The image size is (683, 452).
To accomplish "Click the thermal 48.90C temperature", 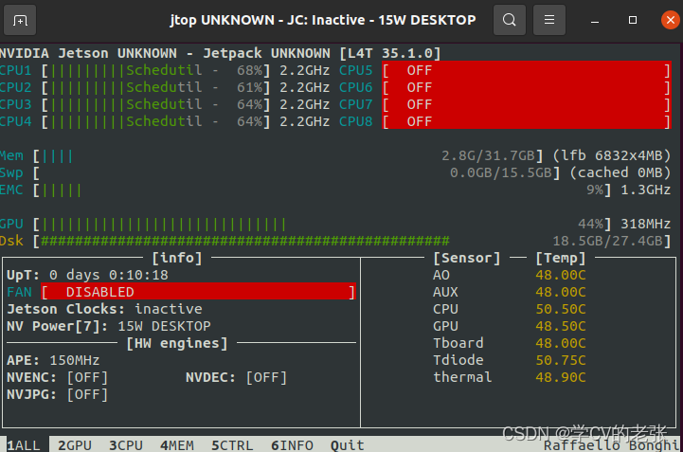I will 561,377.
